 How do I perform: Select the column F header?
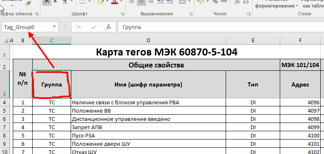click(x=300, y=41)
